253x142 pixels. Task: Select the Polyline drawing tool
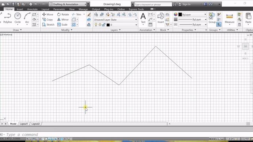coord(8,18)
